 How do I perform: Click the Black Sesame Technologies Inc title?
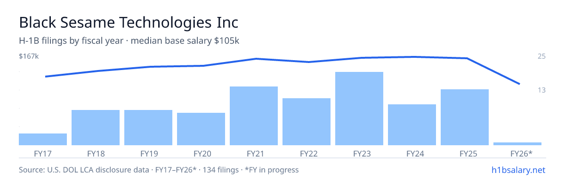(x=128, y=22)
